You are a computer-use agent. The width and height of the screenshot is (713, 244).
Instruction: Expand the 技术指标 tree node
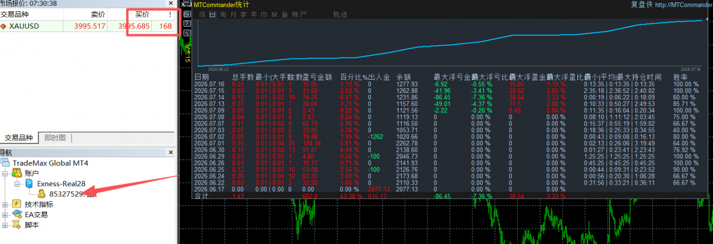[5, 205]
